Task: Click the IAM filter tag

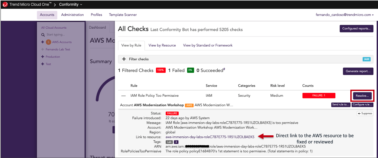Action: pos(366,59)
